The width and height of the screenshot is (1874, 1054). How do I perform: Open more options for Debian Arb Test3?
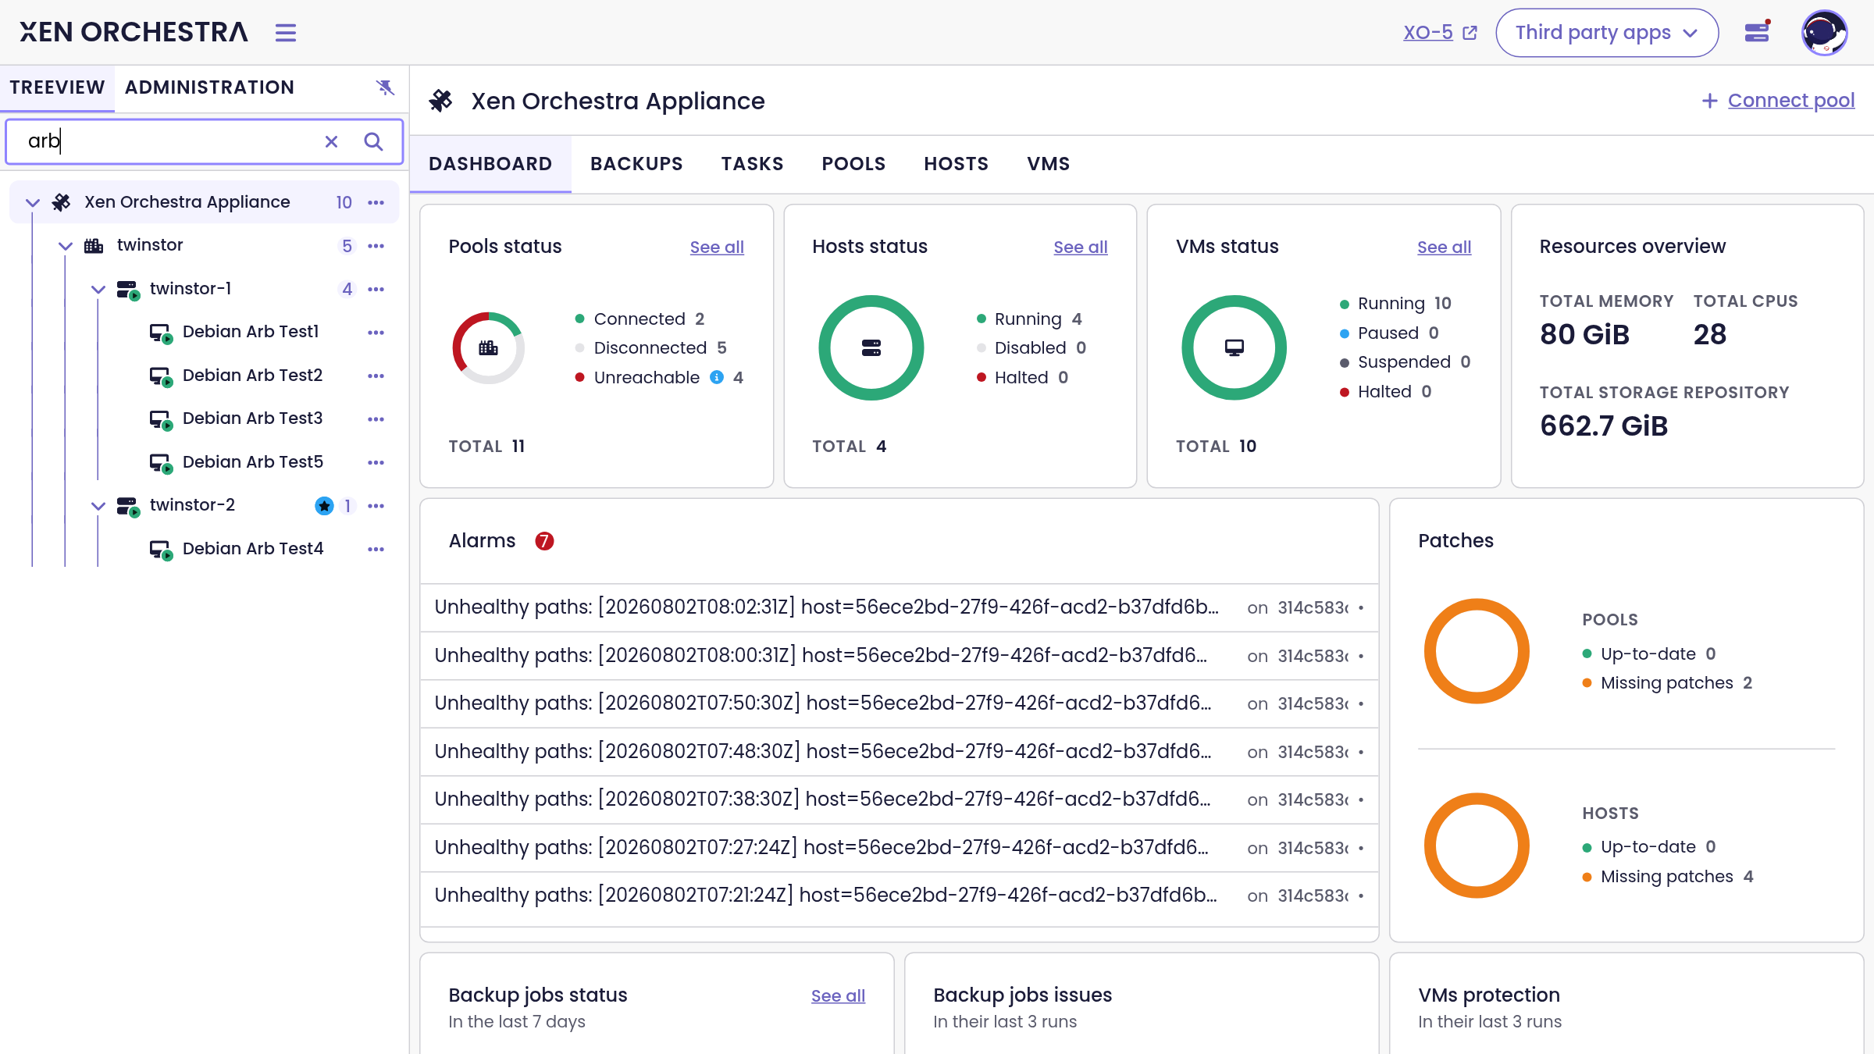click(376, 419)
